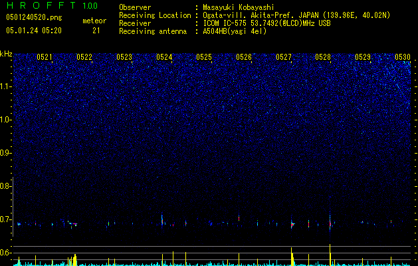Click the meteor echo streak just before 0524

point(162,219)
